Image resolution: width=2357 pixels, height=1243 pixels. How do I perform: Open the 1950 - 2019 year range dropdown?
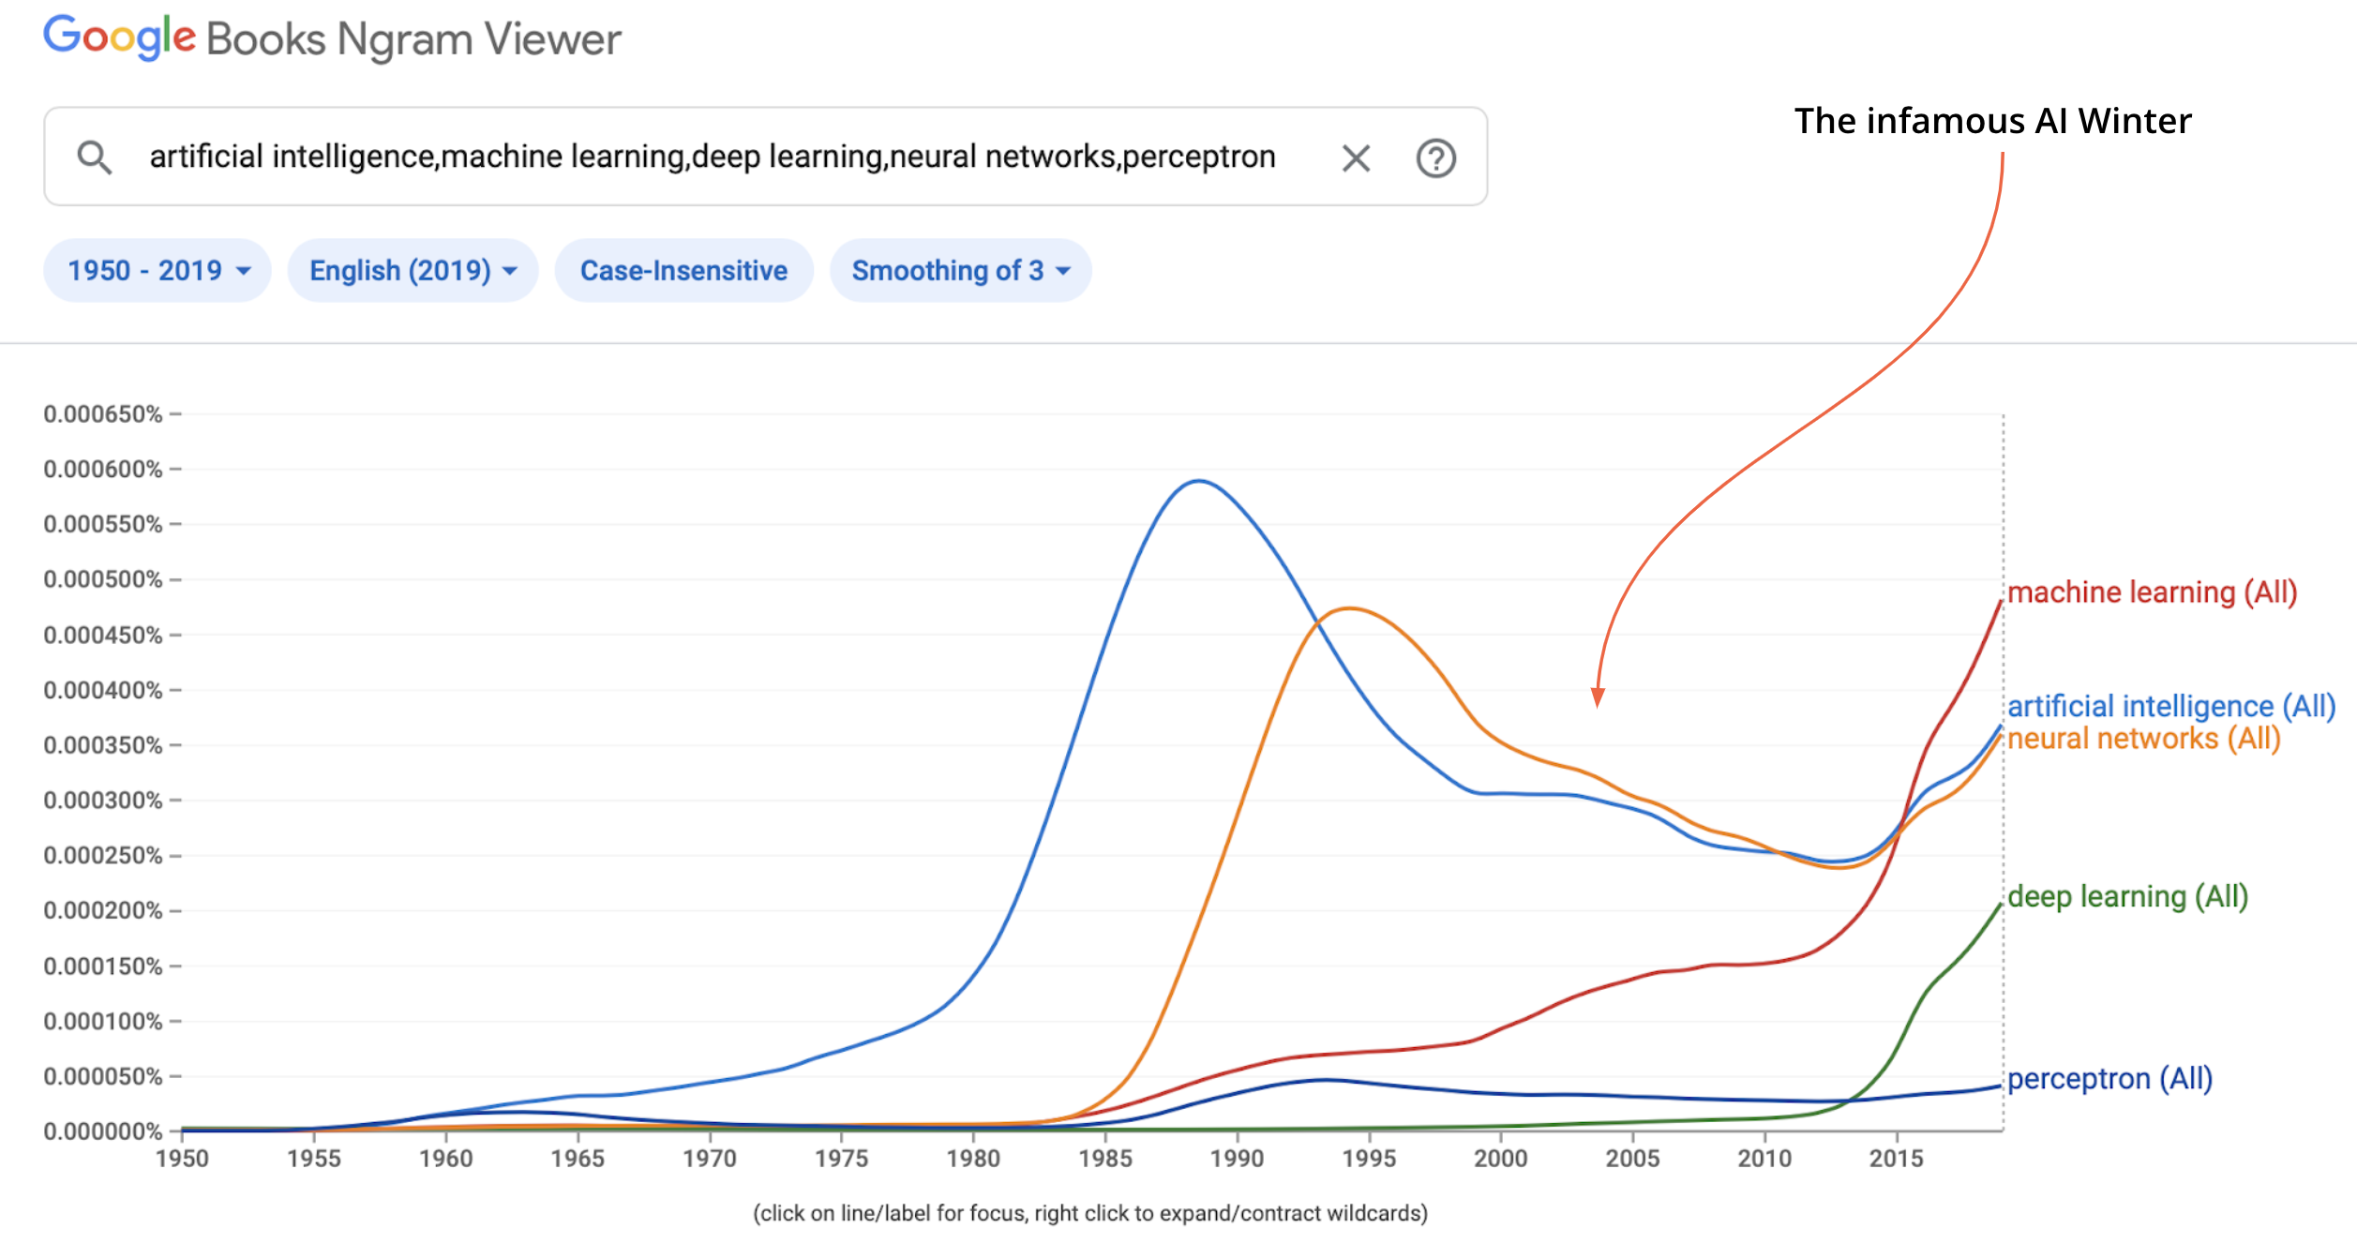[158, 271]
